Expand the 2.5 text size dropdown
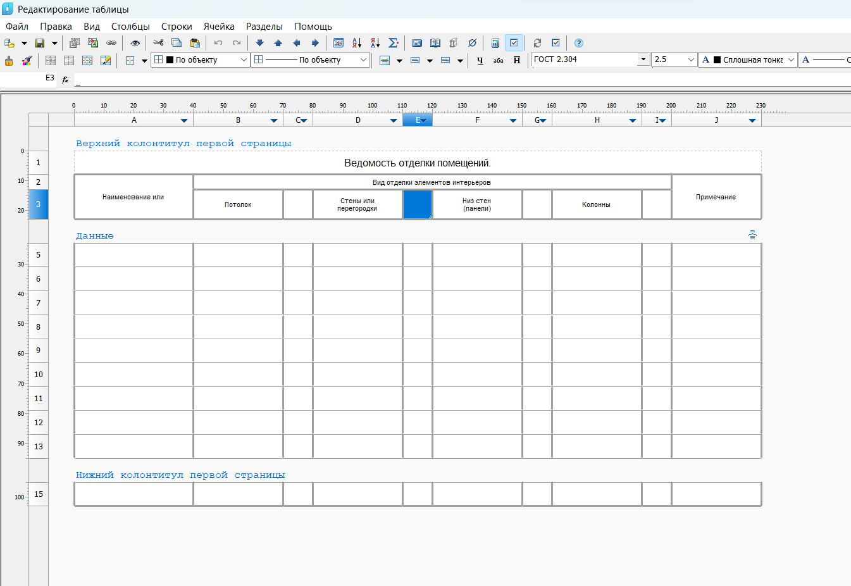 point(690,59)
